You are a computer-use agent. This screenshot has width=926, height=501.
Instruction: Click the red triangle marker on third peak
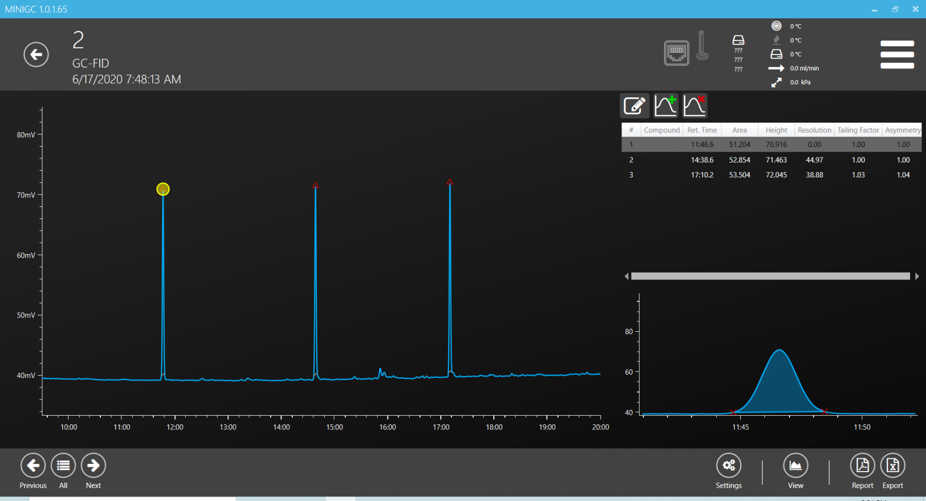[450, 182]
